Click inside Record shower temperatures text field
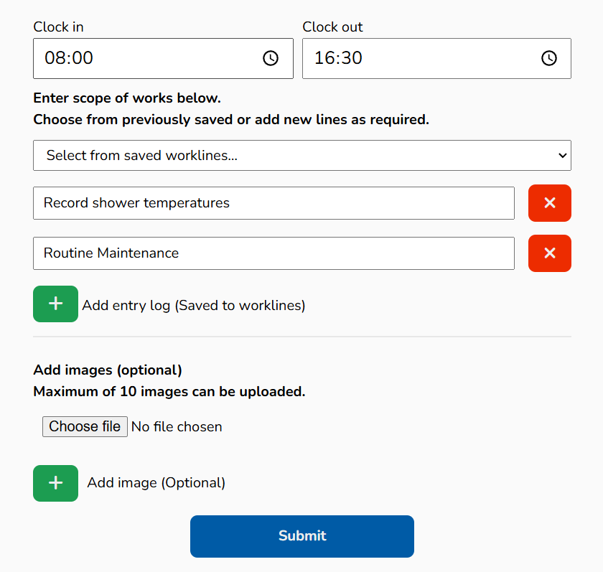Image resolution: width=603 pixels, height=572 pixels. (x=273, y=203)
